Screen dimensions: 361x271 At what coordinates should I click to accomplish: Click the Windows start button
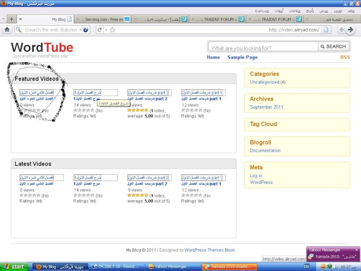pyautogui.click(x=14, y=266)
